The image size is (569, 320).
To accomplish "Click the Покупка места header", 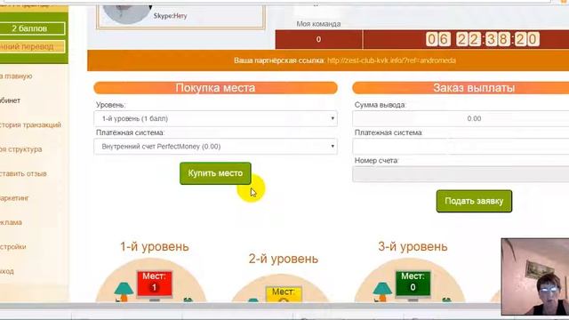I will click(215, 88).
